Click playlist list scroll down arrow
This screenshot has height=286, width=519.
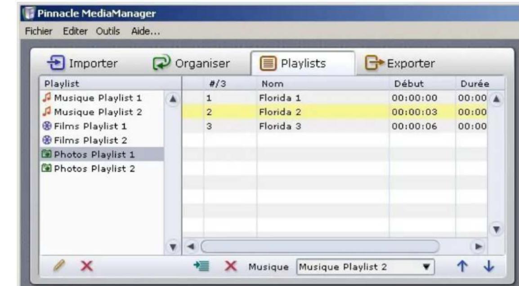click(x=173, y=246)
